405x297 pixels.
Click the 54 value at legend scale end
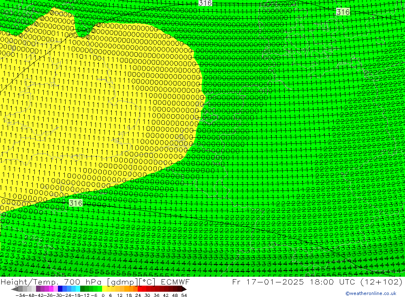click(x=184, y=295)
